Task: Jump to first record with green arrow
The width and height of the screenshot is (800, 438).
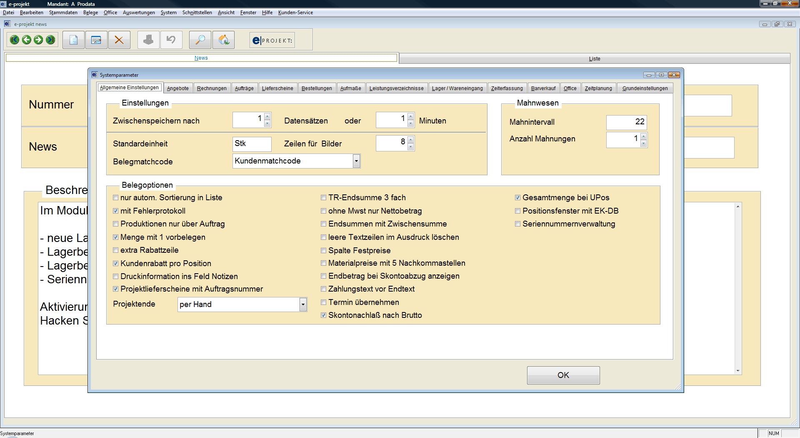Action: click(15, 40)
